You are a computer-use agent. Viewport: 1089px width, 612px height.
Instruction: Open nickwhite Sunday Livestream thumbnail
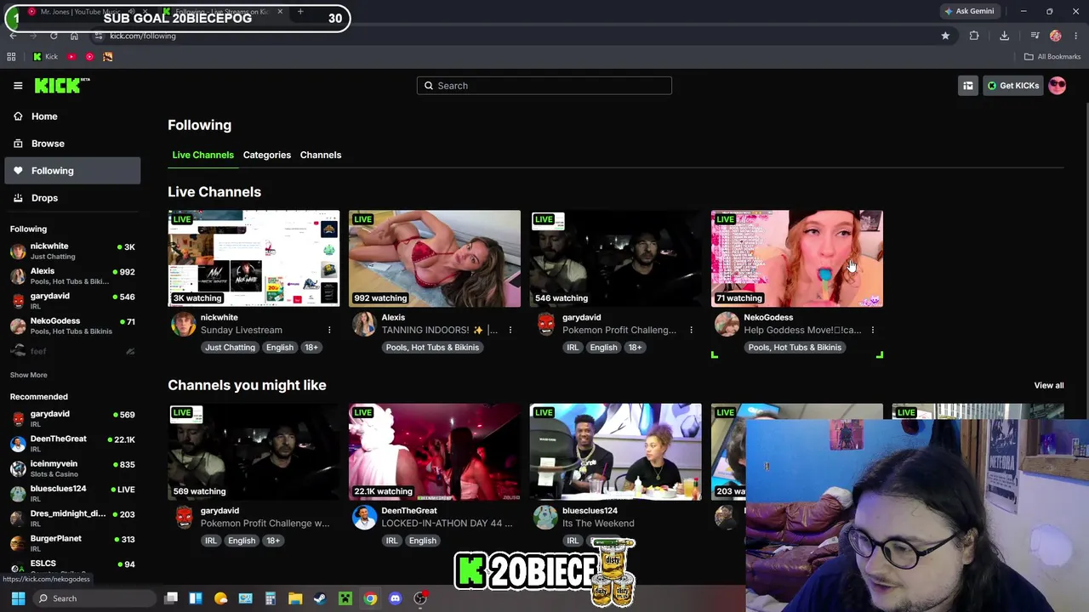click(x=254, y=258)
